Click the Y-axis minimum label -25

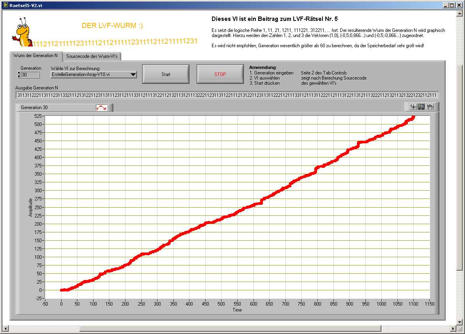pyautogui.click(x=39, y=299)
